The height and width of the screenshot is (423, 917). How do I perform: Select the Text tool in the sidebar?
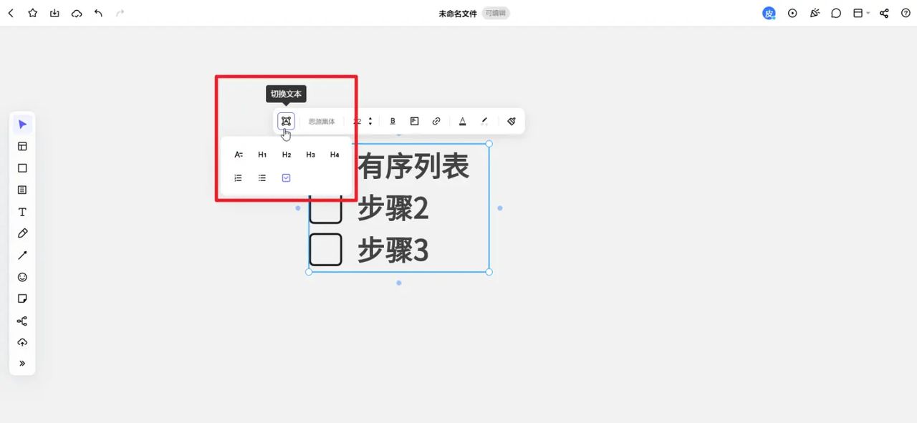pos(22,212)
